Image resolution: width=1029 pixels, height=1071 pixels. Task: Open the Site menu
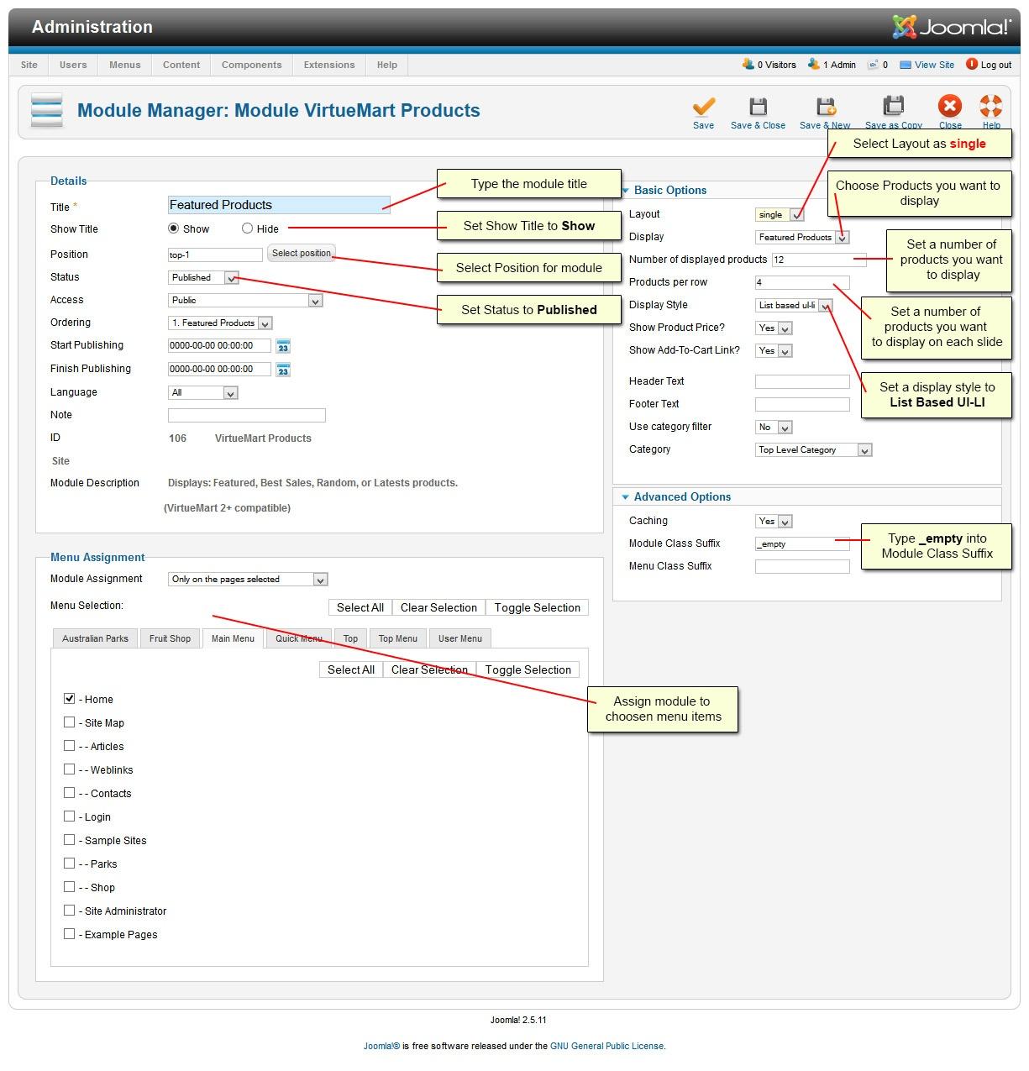pyautogui.click(x=29, y=65)
